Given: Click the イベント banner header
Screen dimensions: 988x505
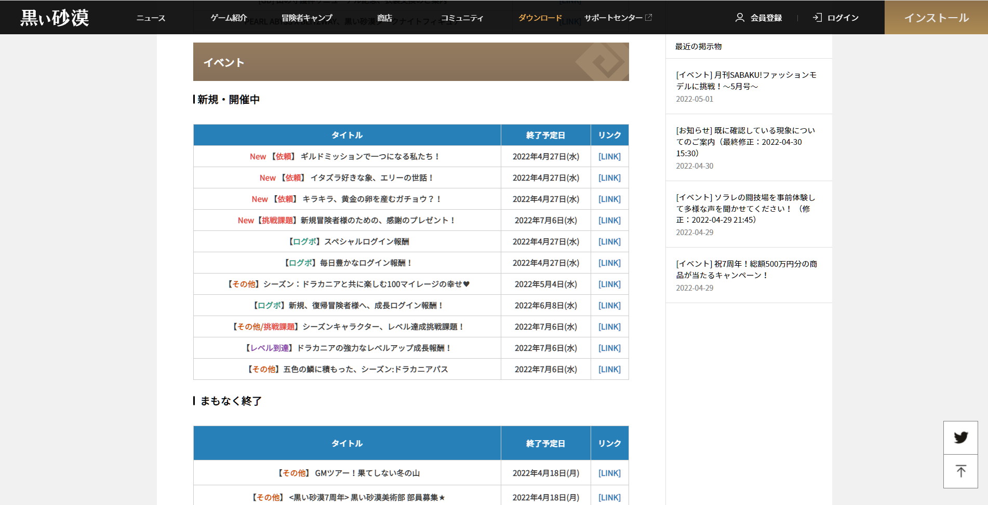Looking at the screenshot, I should tap(411, 62).
